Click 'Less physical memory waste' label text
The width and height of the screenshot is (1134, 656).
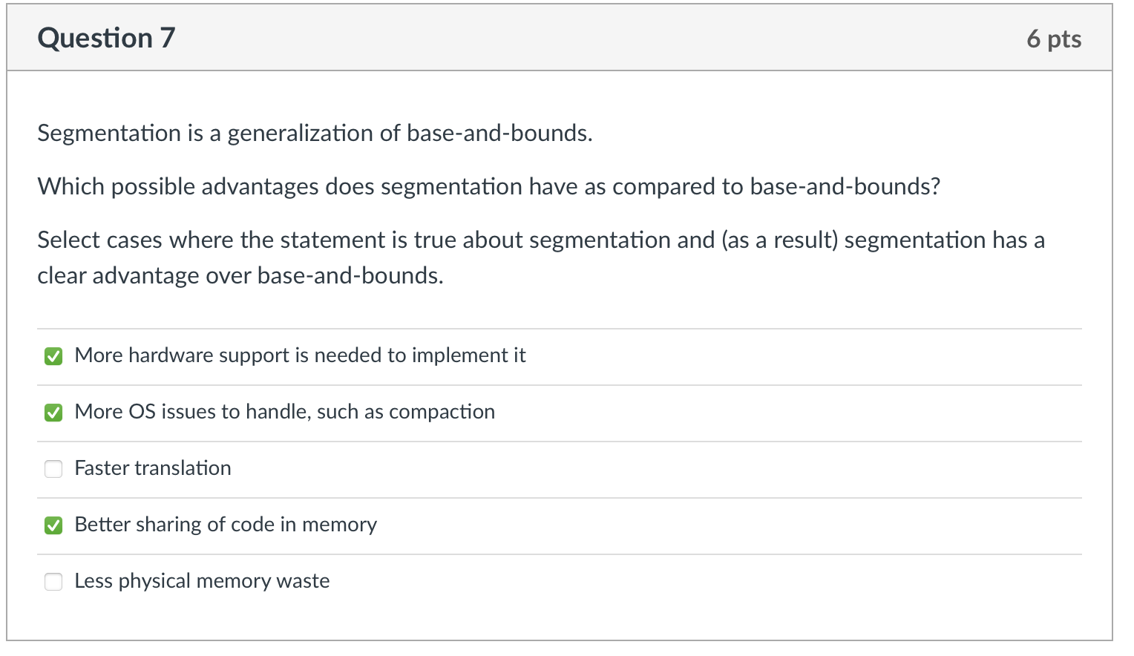pyautogui.click(x=202, y=581)
